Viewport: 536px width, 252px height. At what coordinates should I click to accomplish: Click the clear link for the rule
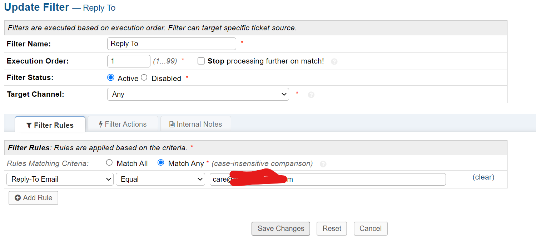483,177
